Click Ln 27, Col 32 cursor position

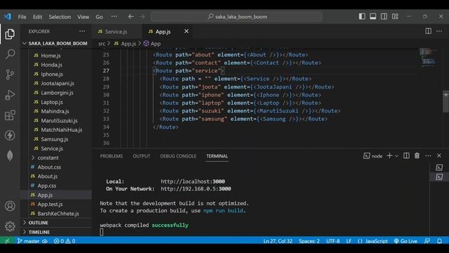click(x=278, y=241)
